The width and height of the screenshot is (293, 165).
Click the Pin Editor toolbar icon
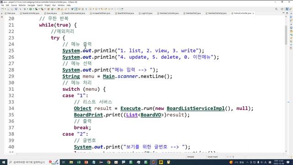coord(122,9)
